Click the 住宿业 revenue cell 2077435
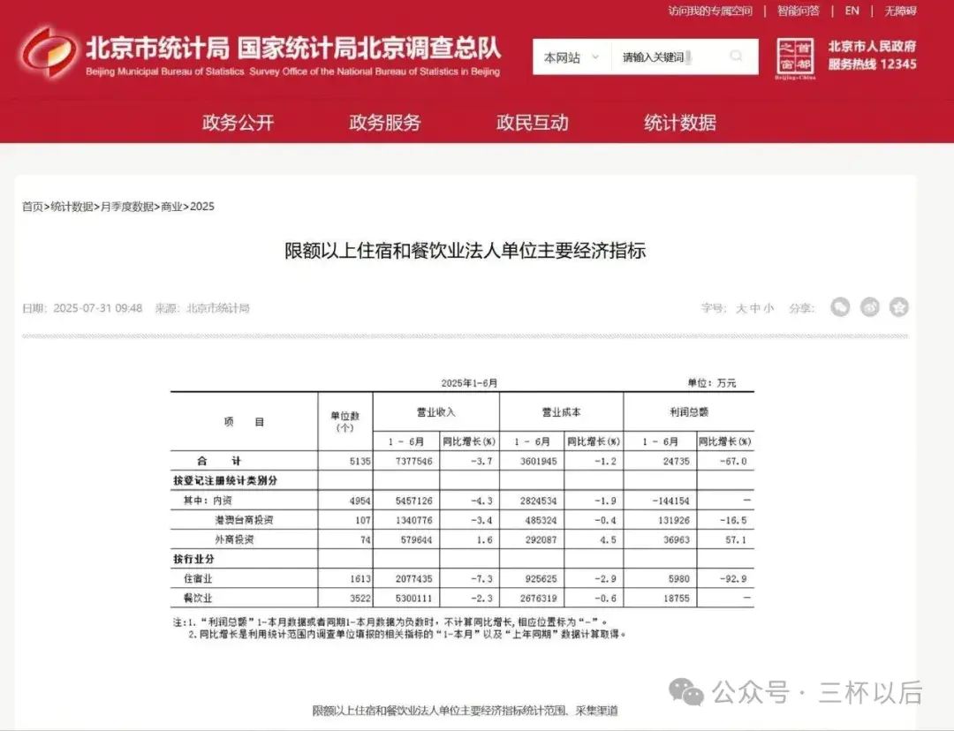Screen dimensions: 954x731 click(x=413, y=579)
